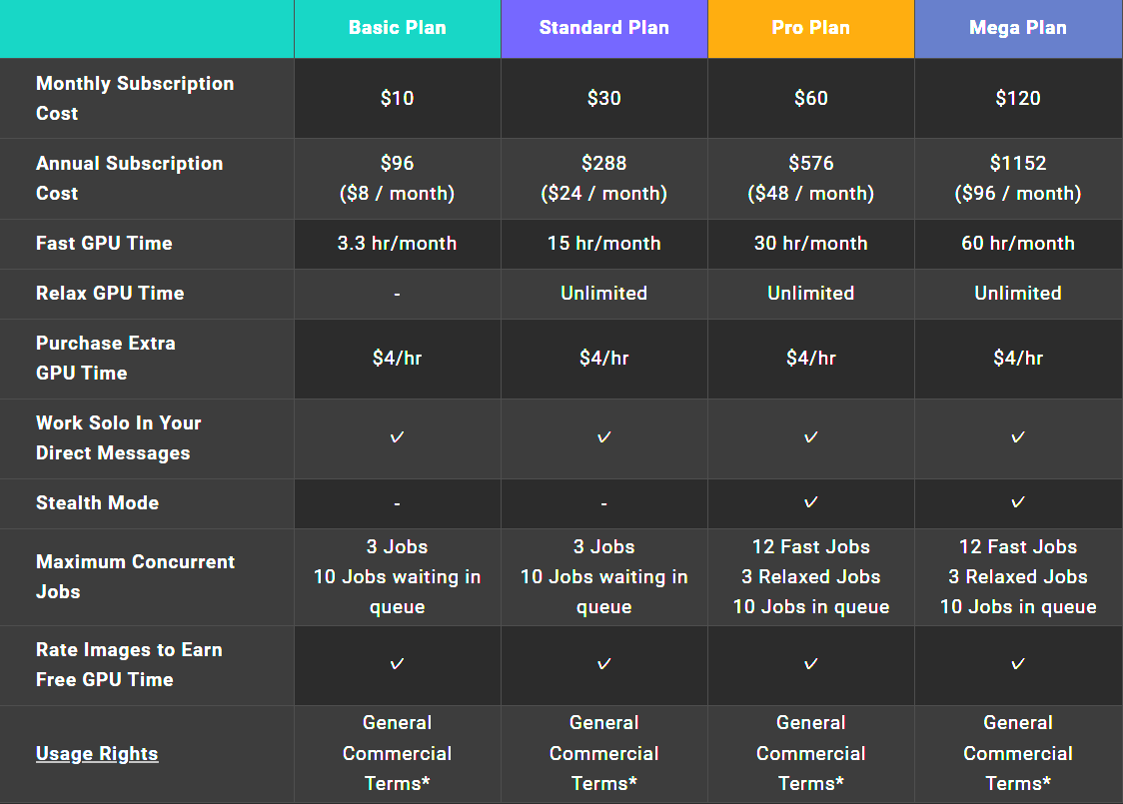Select the Basic Plan column header
Viewport: 1123px width, 804px height.
[397, 28]
